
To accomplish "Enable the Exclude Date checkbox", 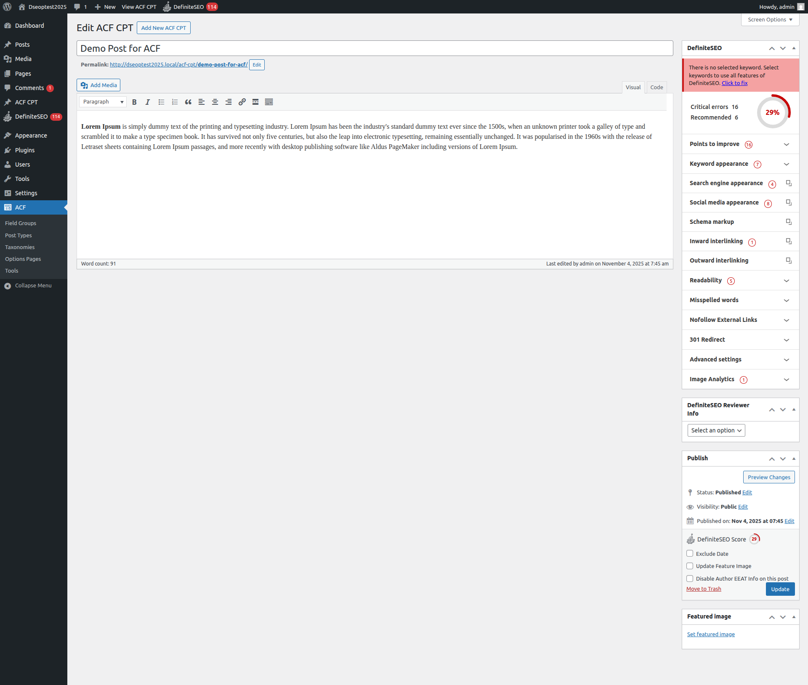I will (x=690, y=553).
